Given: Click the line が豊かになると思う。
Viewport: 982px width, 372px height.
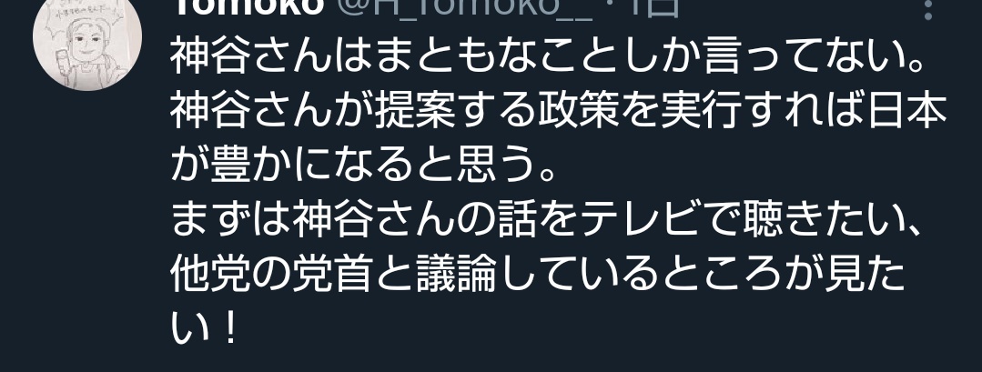Looking at the screenshot, I should pos(364,166).
